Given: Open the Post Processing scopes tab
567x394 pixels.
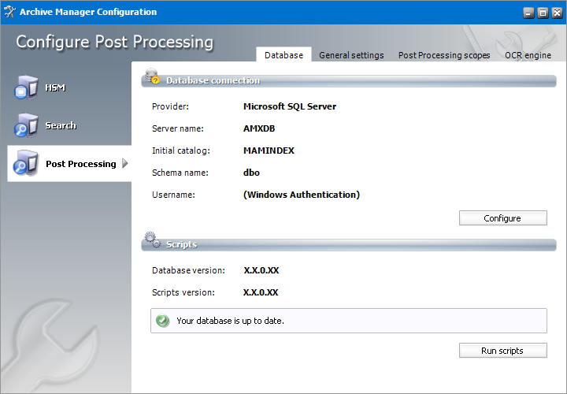Looking at the screenshot, I should pos(444,55).
